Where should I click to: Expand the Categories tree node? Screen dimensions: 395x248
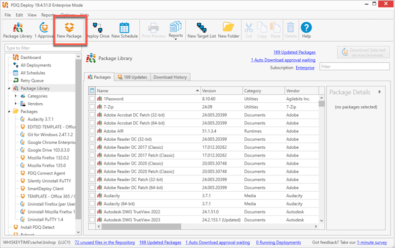click(x=16, y=96)
